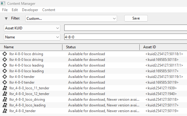Open the File menu
The height and width of the screenshot is (116, 187).
point(5,10)
